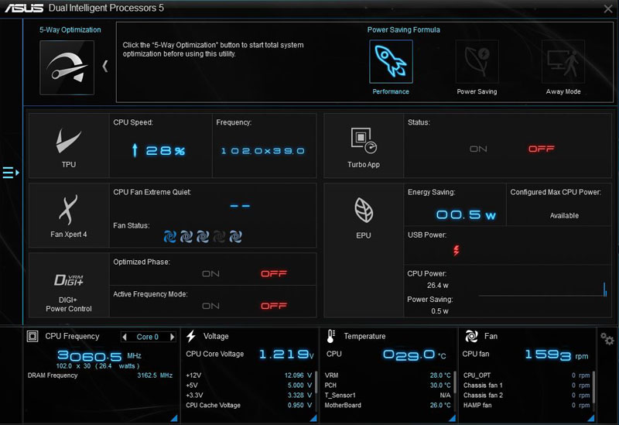Activate the Away Mode icon
619x425 pixels.
[x=563, y=62]
